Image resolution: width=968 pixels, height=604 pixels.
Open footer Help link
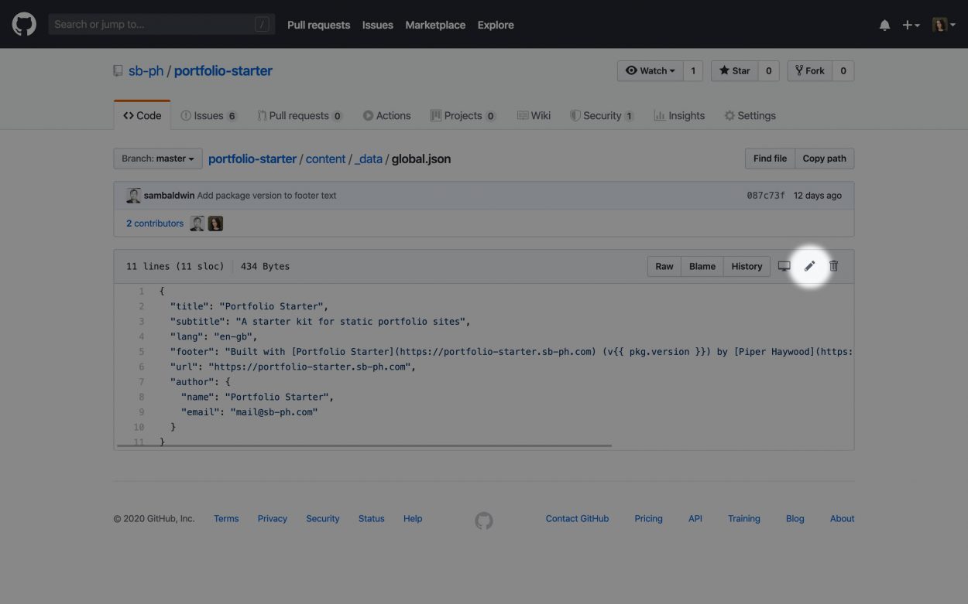click(x=413, y=519)
